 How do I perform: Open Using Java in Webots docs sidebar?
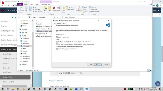tap(7, 73)
